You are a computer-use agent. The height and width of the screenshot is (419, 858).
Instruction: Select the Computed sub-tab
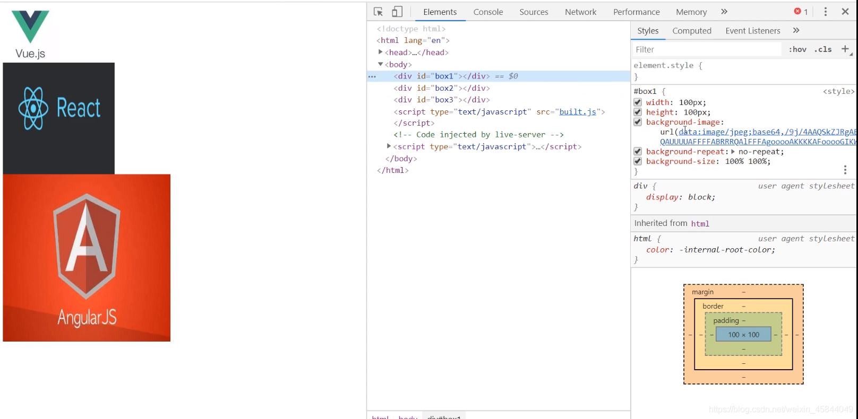click(x=692, y=31)
